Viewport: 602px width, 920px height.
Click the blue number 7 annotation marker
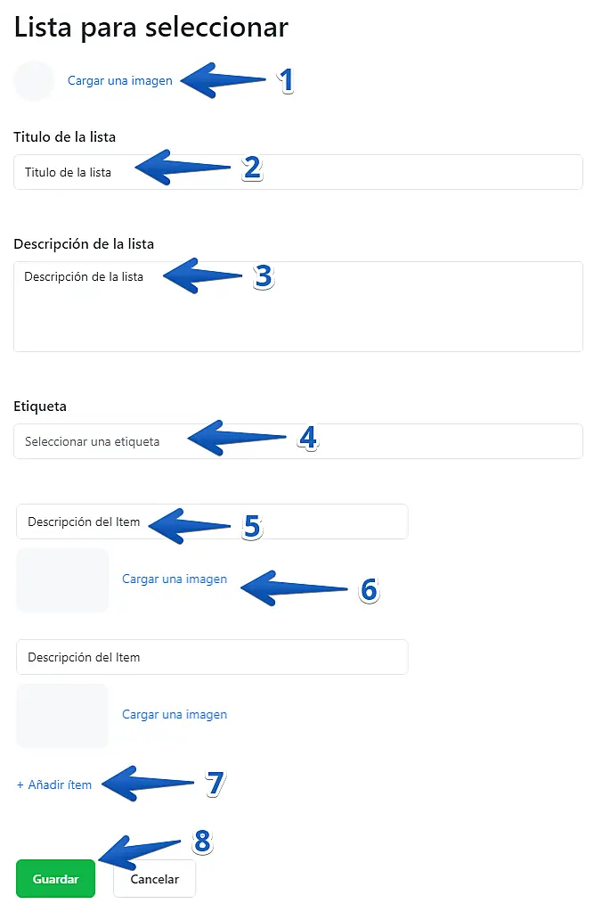point(215,784)
